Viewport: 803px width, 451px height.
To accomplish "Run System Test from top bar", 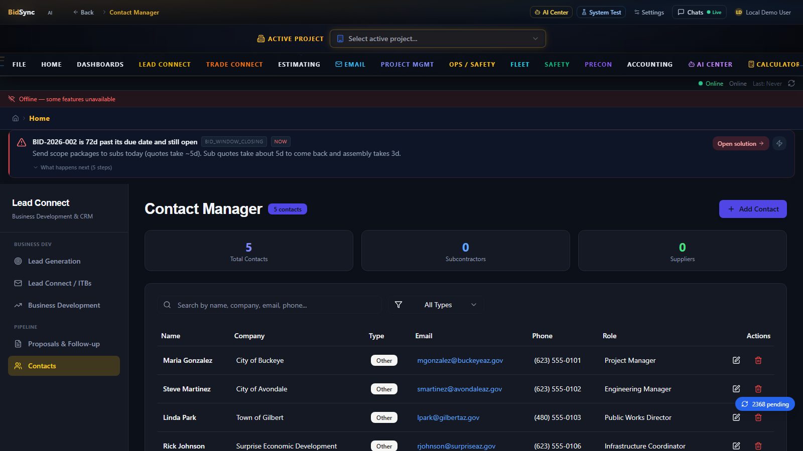I will pyautogui.click(x=601, y=12).
